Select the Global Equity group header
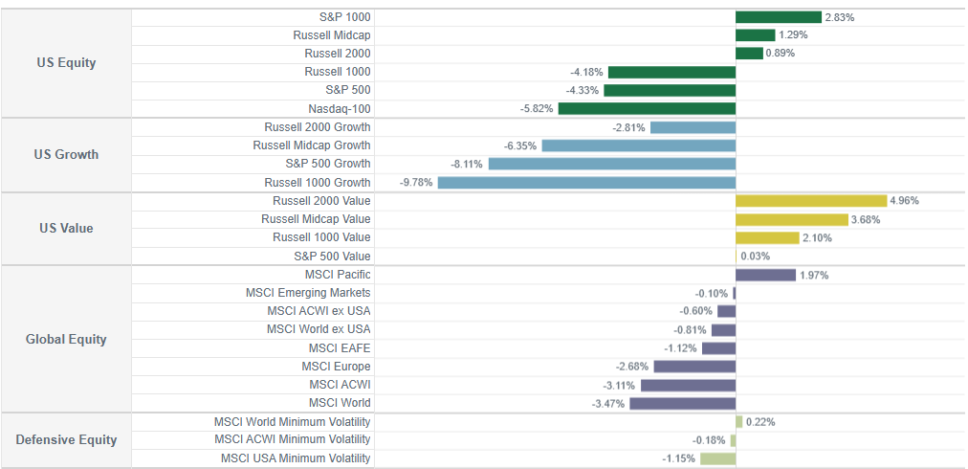This screenshot has width=968, height=469. [x=66, y=340]
